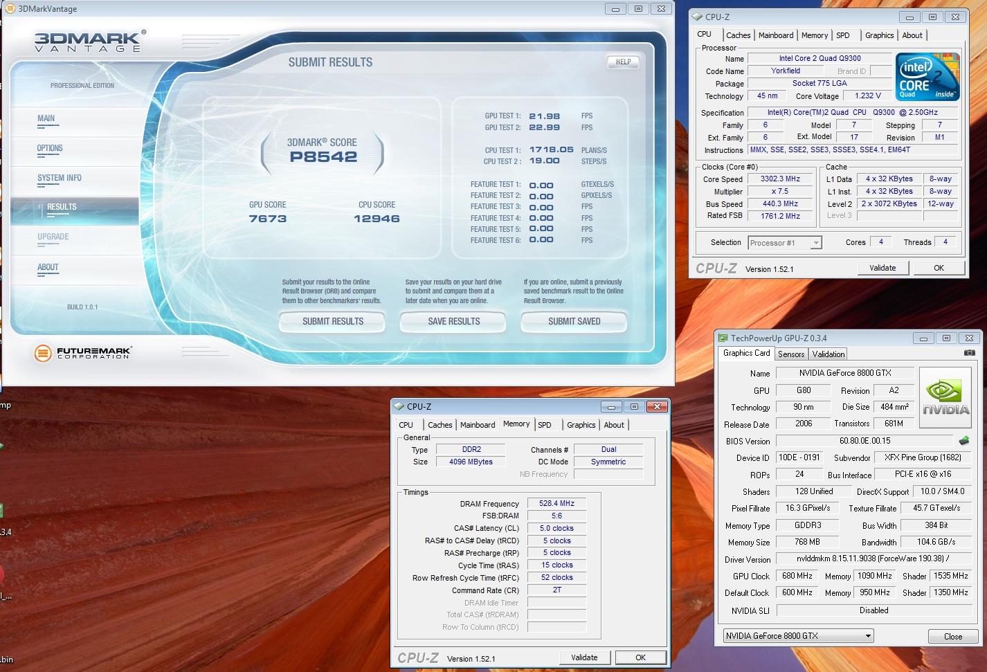The width and height of the screenshot is (987, 672).
Task: Click Validate in bottom CPU-Z memory window
Action: coord(584,657)
